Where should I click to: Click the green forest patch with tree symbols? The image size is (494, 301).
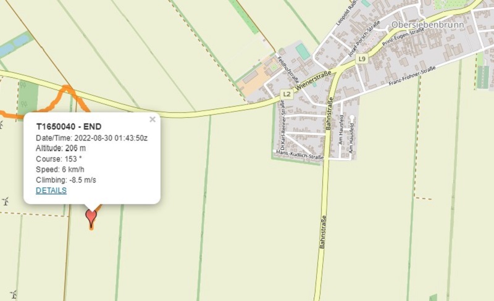pos(28,96)
